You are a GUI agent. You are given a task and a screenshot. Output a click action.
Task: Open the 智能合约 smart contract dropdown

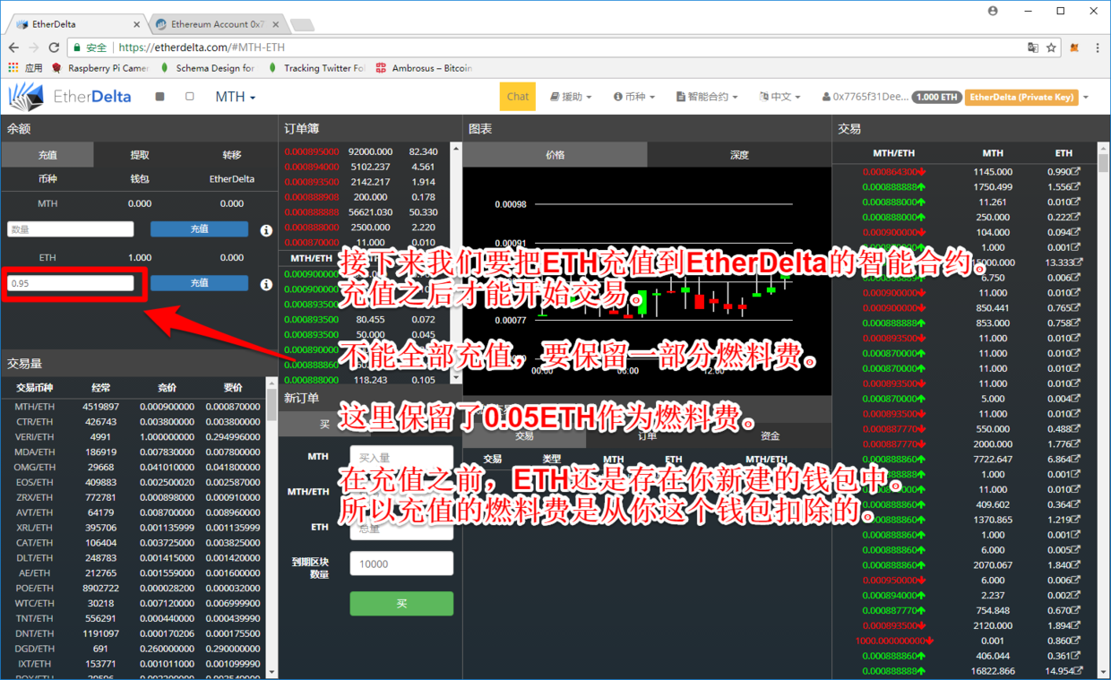point(707,97)
